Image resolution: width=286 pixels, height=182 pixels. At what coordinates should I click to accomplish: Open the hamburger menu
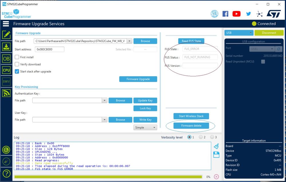tap(6, 24)
